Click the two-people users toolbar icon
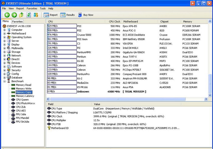Viewport: 213px width, 149px height. point(36,15)
